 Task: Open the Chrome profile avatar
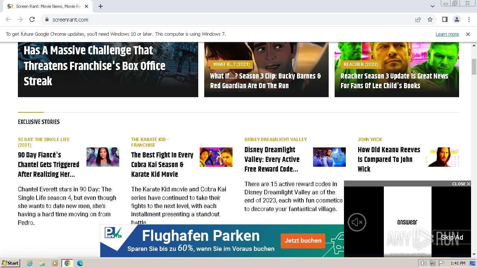pyautogui.click(x=457, y=19)
